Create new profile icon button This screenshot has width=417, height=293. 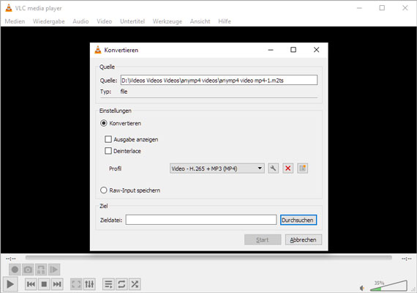coord(303,168)
